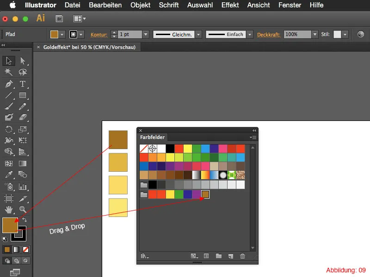The width and height of the screenshot is (370, 277).
Task: Select the Artboard tool
Action: (9, 199)
